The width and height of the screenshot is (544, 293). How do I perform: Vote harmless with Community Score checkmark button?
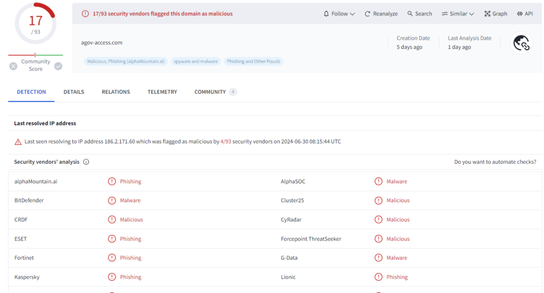point(58,66)
